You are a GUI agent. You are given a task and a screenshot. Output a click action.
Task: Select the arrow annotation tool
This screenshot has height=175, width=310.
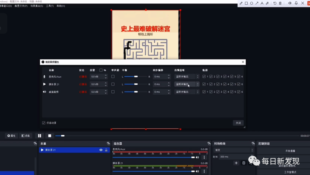coord(257,3)
